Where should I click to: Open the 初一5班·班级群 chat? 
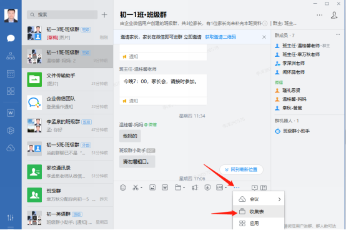pos(67,149)
